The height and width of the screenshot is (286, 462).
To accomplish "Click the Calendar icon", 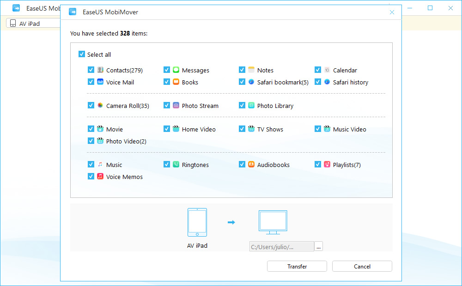I will coord(327,70).
